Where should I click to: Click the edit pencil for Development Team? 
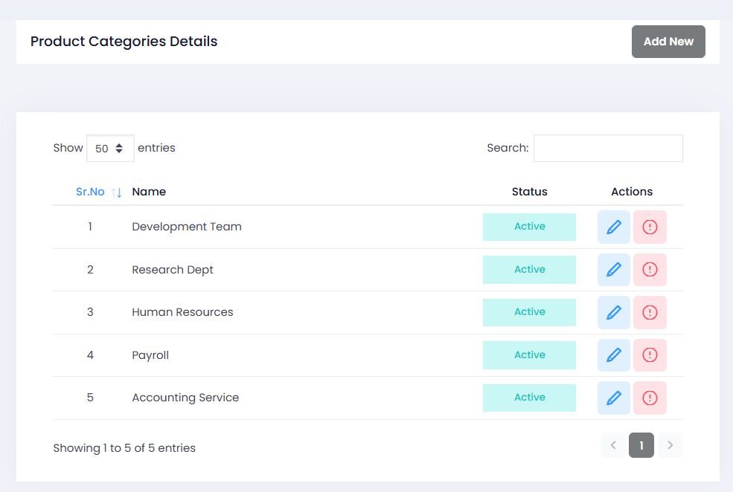pyautogui.click(x=613, y=227)
